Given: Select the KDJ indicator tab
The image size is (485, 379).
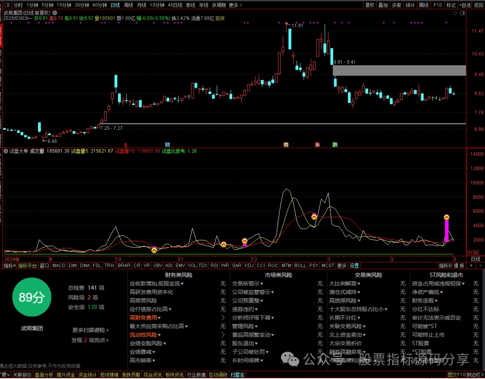Looking at the screenshot, I should (x=249, y=266).
